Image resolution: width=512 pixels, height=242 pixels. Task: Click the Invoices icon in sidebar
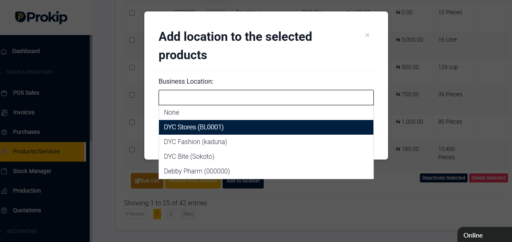(x=4, y=112)
